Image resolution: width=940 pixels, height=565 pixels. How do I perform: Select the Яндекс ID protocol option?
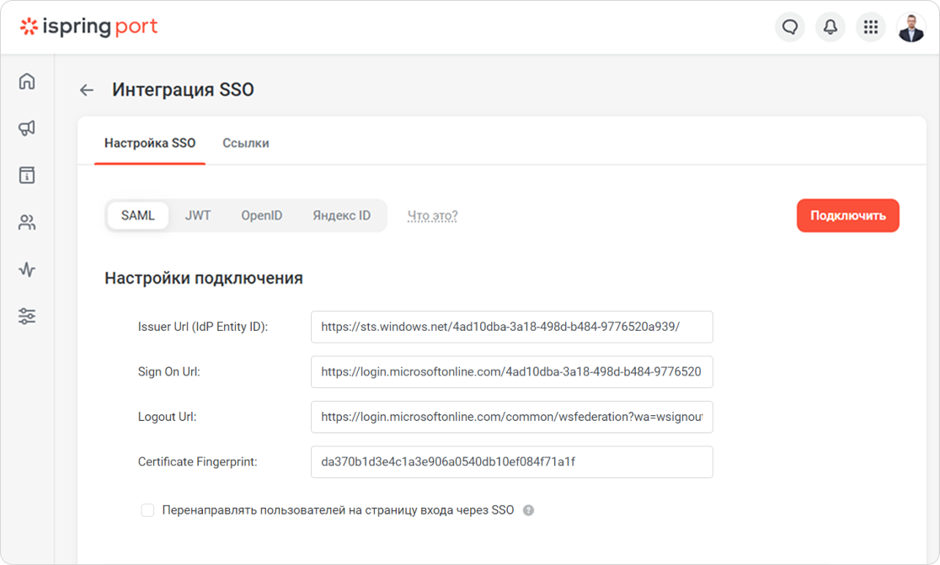point(342,216)
